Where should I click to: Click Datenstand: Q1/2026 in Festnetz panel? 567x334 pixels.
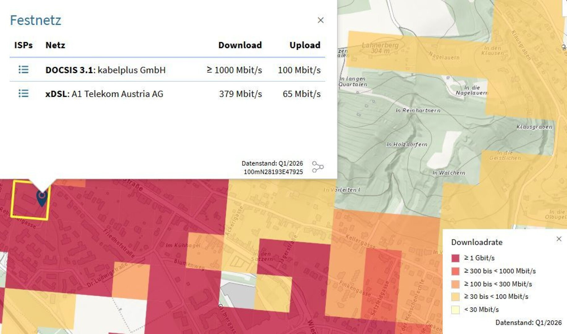coord(272,163)
